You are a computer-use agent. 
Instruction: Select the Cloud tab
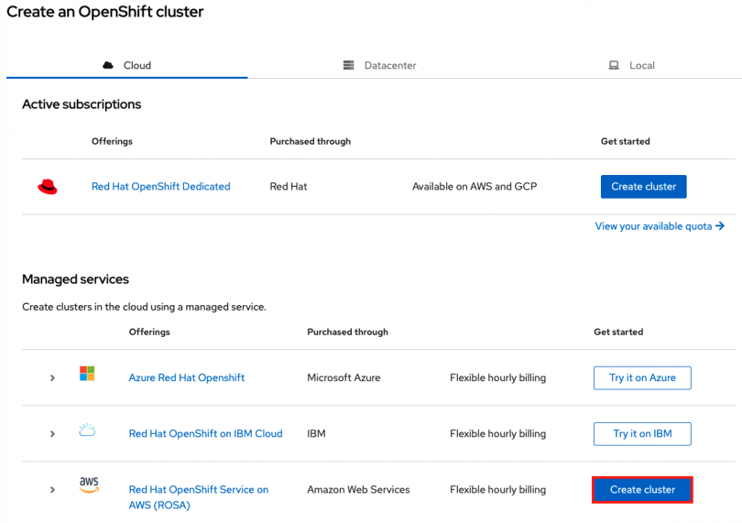pyautogui.click(x=127, y=65)
